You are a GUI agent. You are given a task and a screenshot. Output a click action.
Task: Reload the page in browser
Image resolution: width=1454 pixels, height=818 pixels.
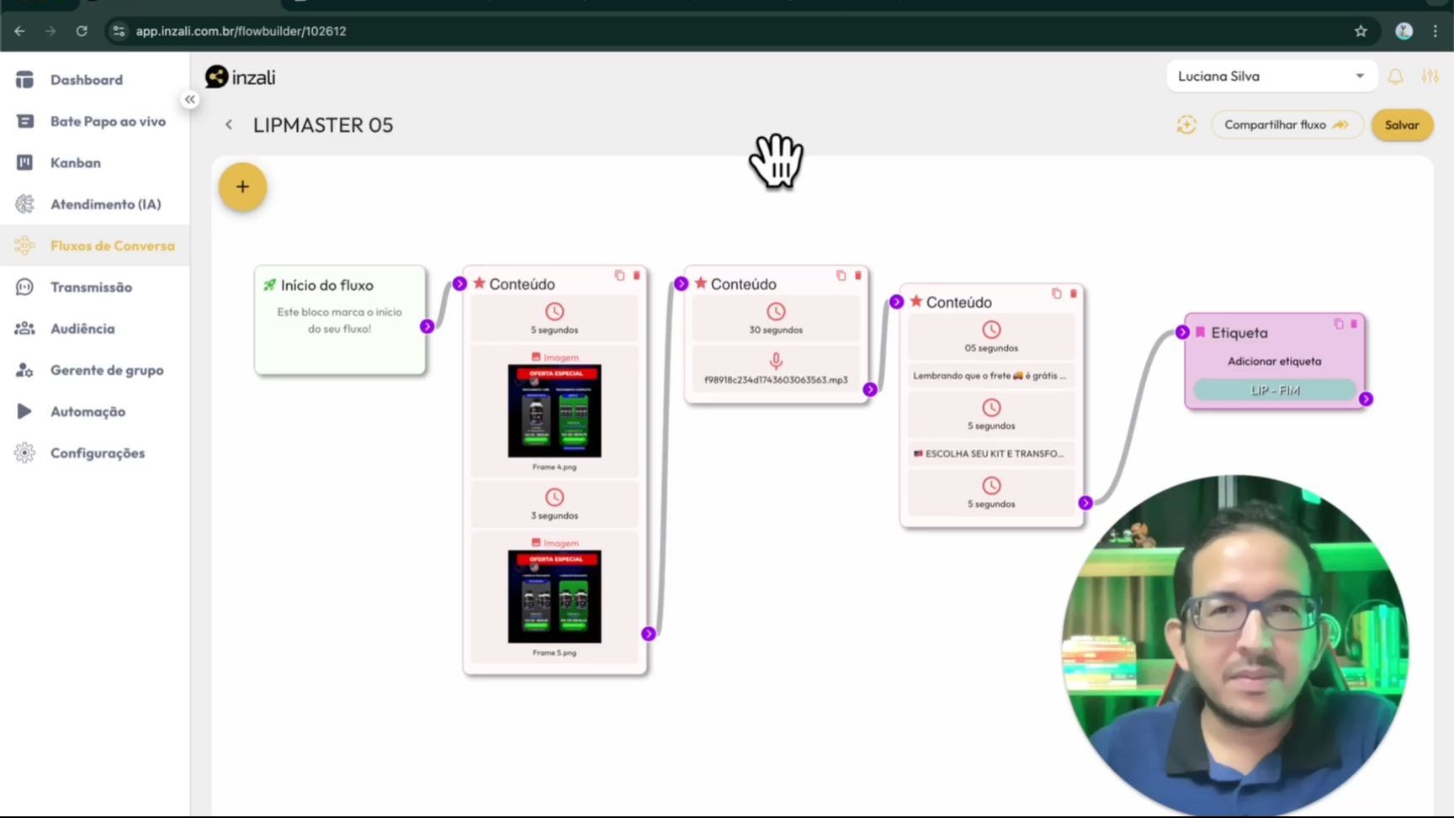tap(82, 31)
